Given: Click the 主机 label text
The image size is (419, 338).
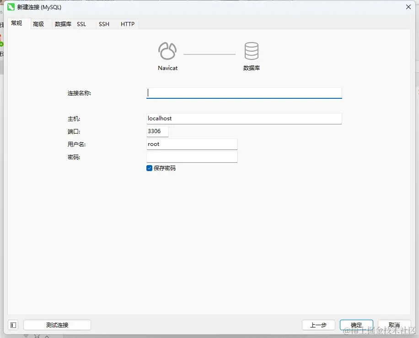Looking at the screenshot, I should point(74,118).
